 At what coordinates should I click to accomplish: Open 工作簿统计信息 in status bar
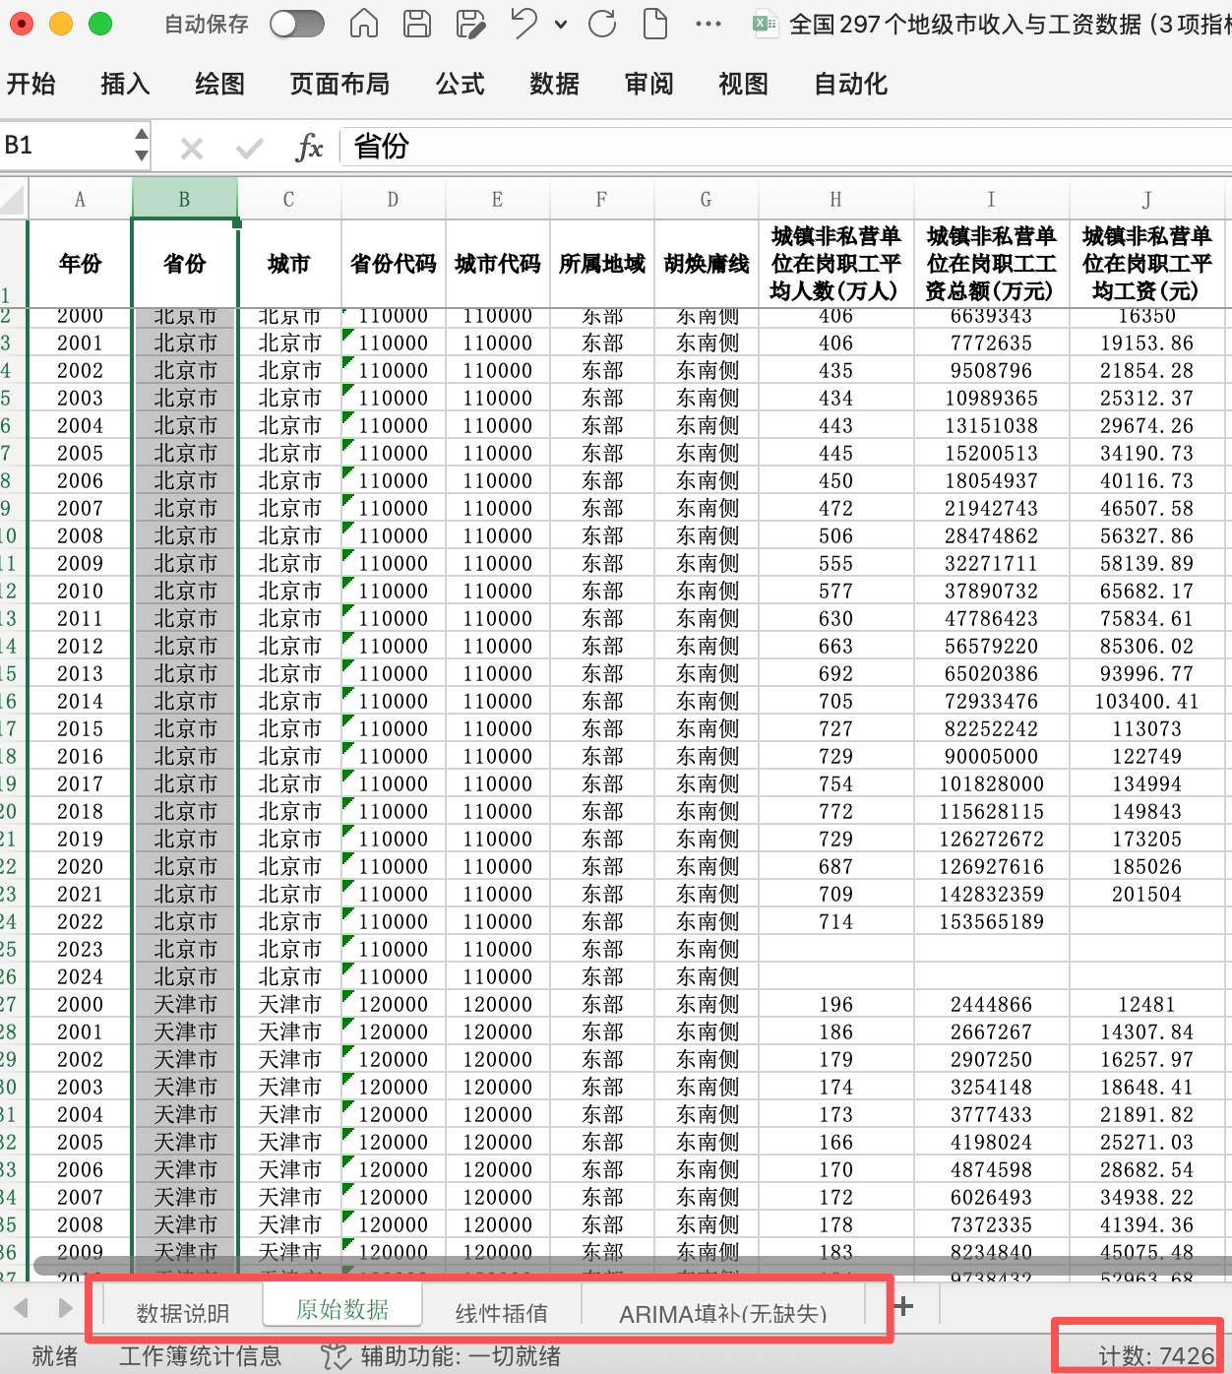tap(200, 1356)
